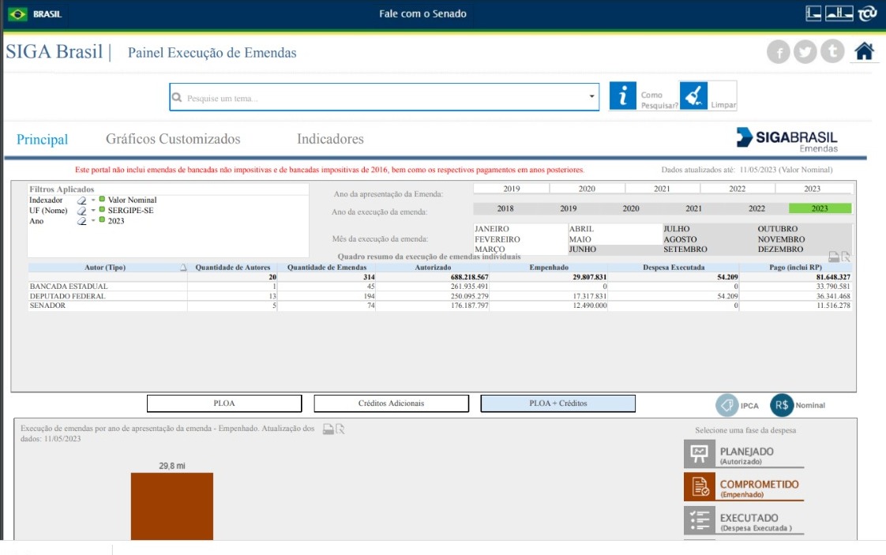Click the Limpar broom icon
The height and width of the screenshot is (555, 886).
693,96
